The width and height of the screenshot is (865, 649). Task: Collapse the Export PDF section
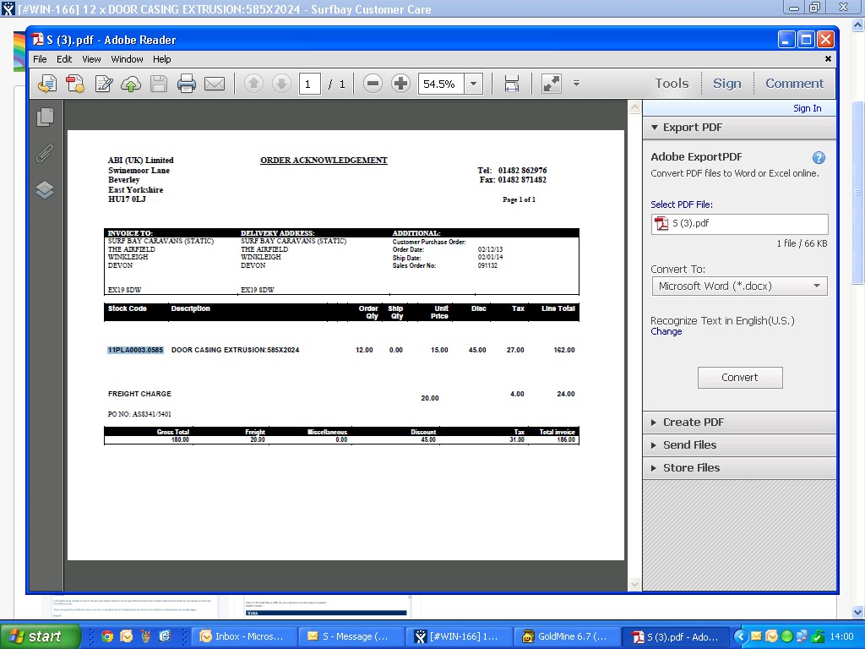pos(692,128)
